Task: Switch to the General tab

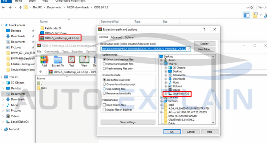Action: [x=104, y=37]
